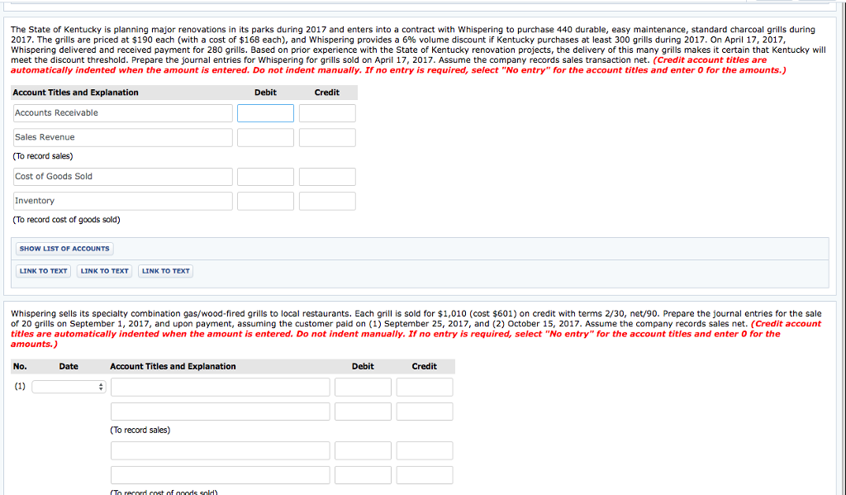The width and height of the screenshot is (846, 495).
Task: Click the third Link to Text button
Action: pyautogui.click(x=165, y=271)
